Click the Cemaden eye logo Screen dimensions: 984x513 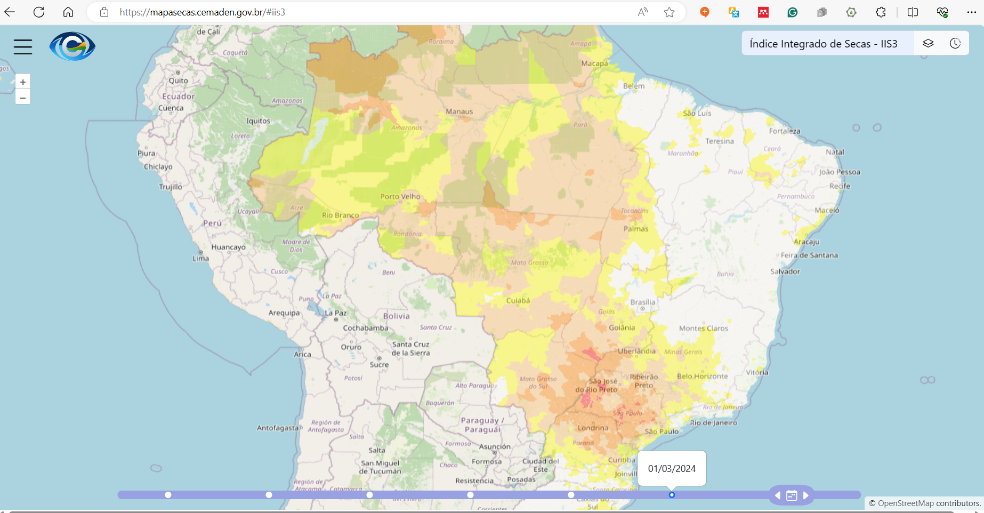click(x=72, y=46)
